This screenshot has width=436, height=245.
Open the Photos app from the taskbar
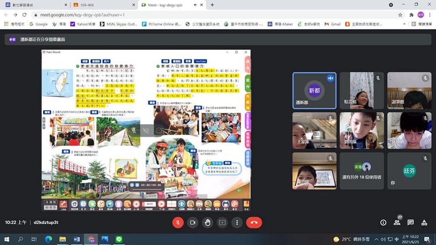pos(105,239)
